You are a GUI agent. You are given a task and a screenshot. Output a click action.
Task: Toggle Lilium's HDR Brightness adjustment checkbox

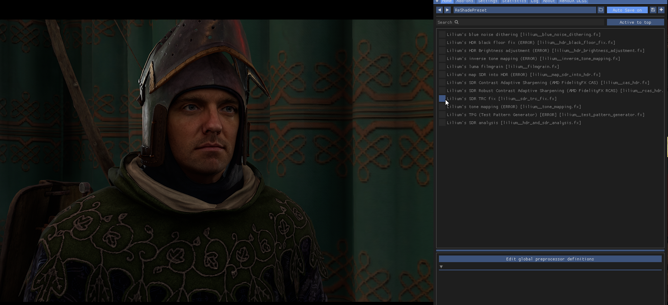(x=442, y=51)
